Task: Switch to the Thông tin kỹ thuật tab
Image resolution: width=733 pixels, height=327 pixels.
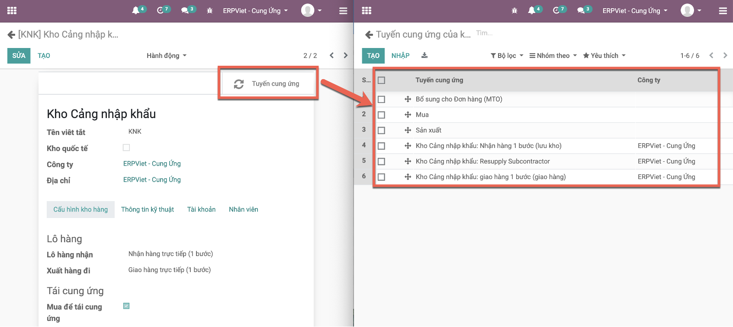Action: pyautogui.click(x=147, y=209)
